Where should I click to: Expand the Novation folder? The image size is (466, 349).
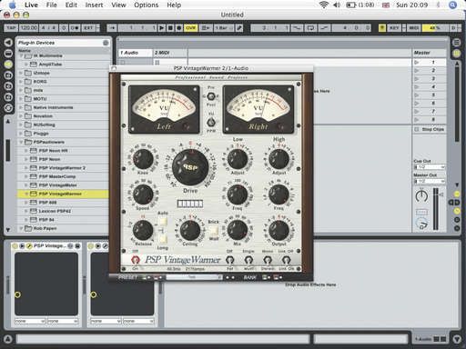coord(21,116)
